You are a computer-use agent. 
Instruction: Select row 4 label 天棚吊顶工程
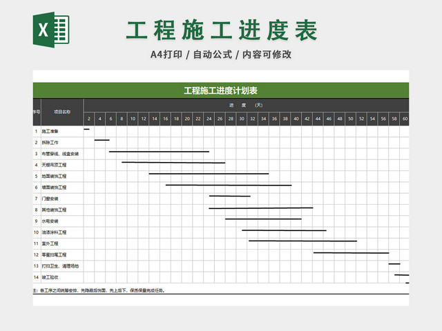tap(54, 165)
